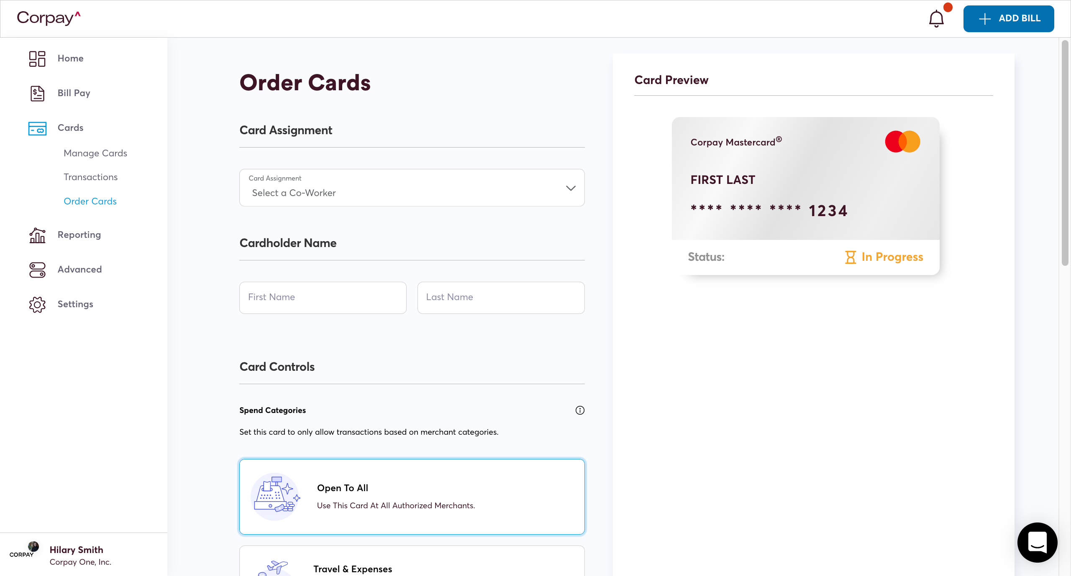Click the Spend Categories info icon
This screenshot has height=576, width=1071.
[579, 410]
